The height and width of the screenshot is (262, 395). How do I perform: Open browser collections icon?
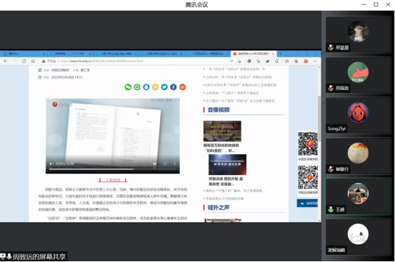click(296, 61)
